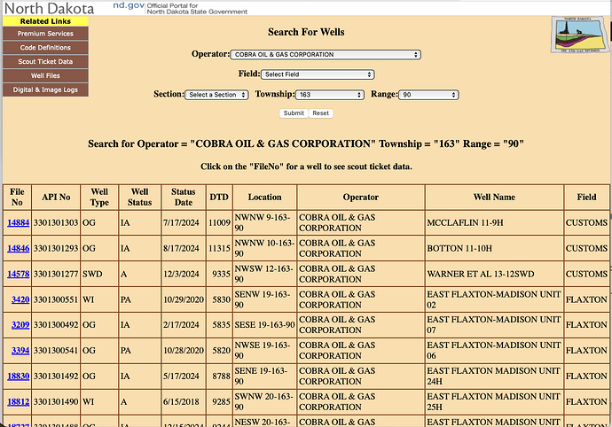Click the API No column header

click(56, 197)
